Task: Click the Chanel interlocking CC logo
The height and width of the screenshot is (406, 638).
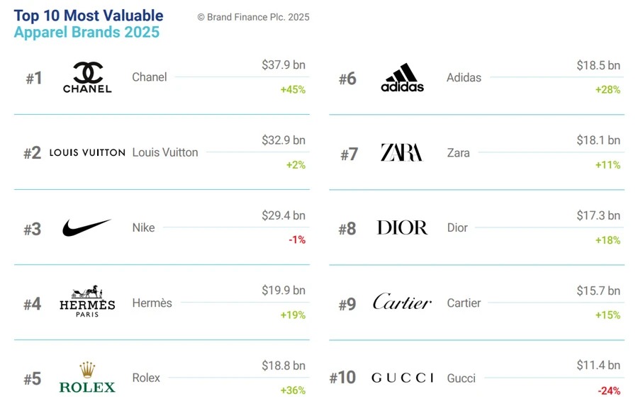Action: tap(87, 77)
